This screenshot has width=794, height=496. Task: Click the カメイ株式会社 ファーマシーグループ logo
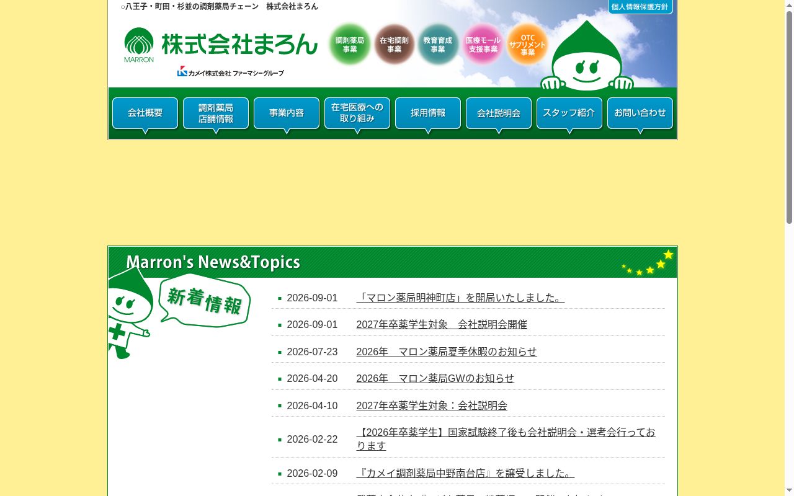coord(231,72)
